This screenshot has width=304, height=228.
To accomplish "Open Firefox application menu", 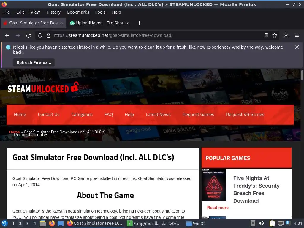I will coord(297,35).
